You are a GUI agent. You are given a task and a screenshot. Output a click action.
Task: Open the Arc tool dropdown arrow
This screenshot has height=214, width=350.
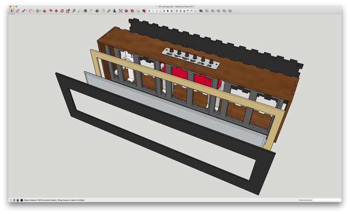click(x=33, y=11)
